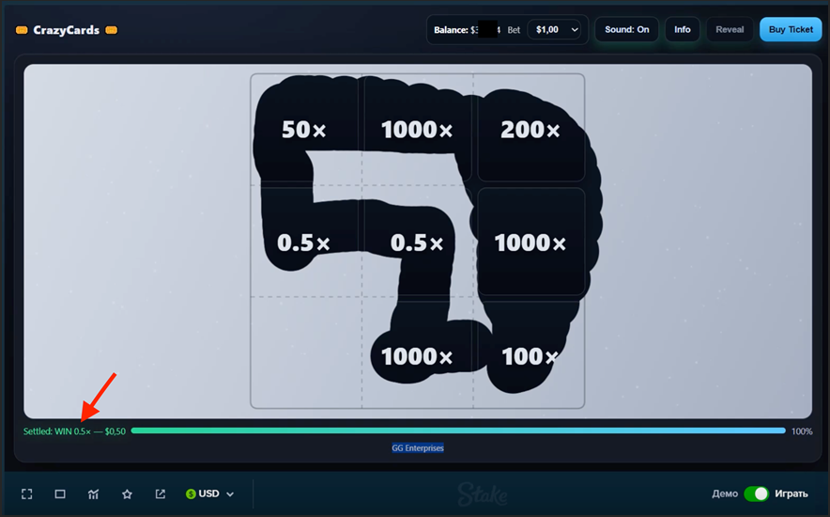Click the green dollar currency icon
830x517 pixels.
pos(192,493)
